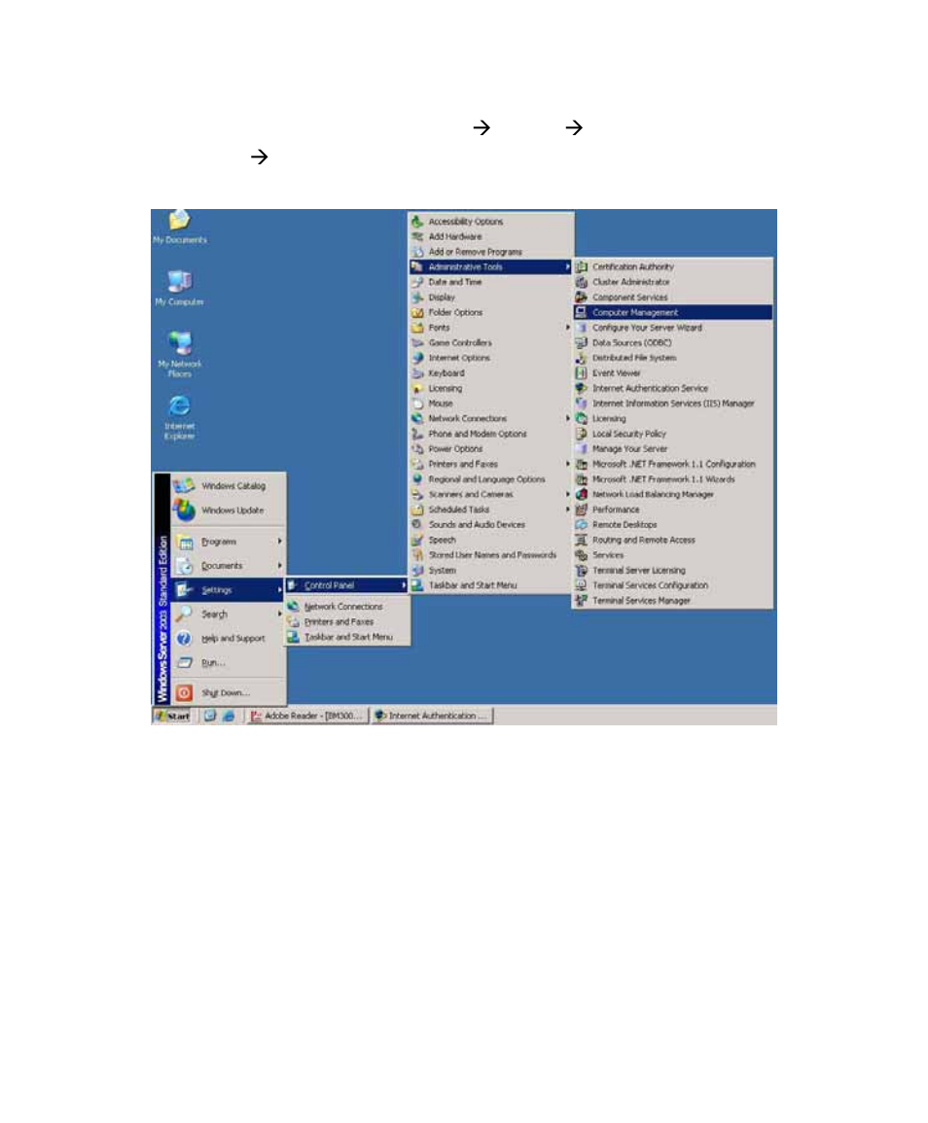Open Cluster Administrator
Viewport: 928px width, 1123px height.
673,282
